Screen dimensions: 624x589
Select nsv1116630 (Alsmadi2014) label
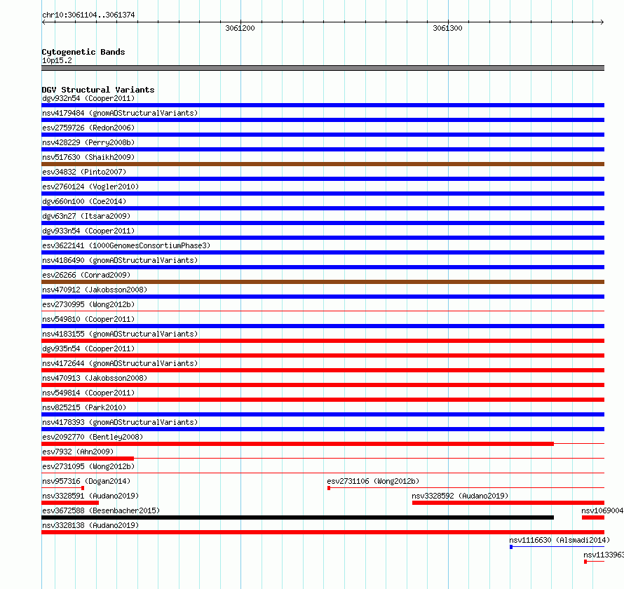pos(559,540)
